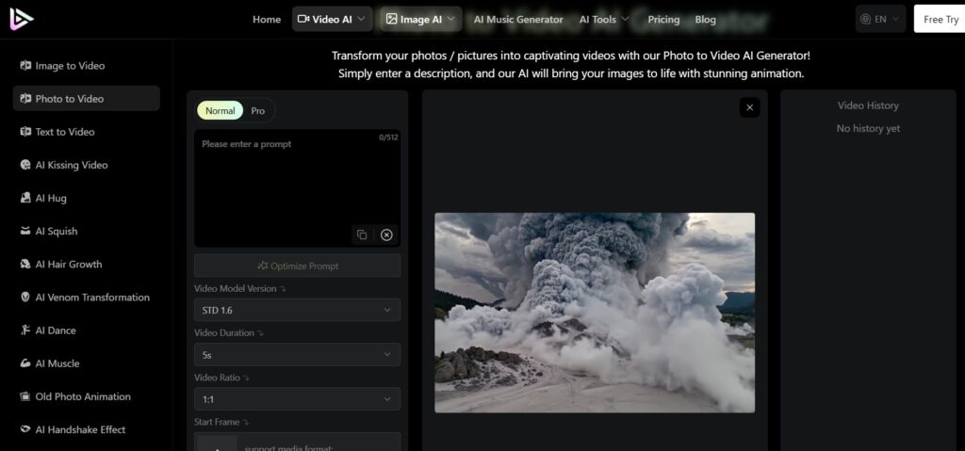Screen dimensions: 965x451
Task: Click the camera icon in Video AI
Action: click(303, 19)
